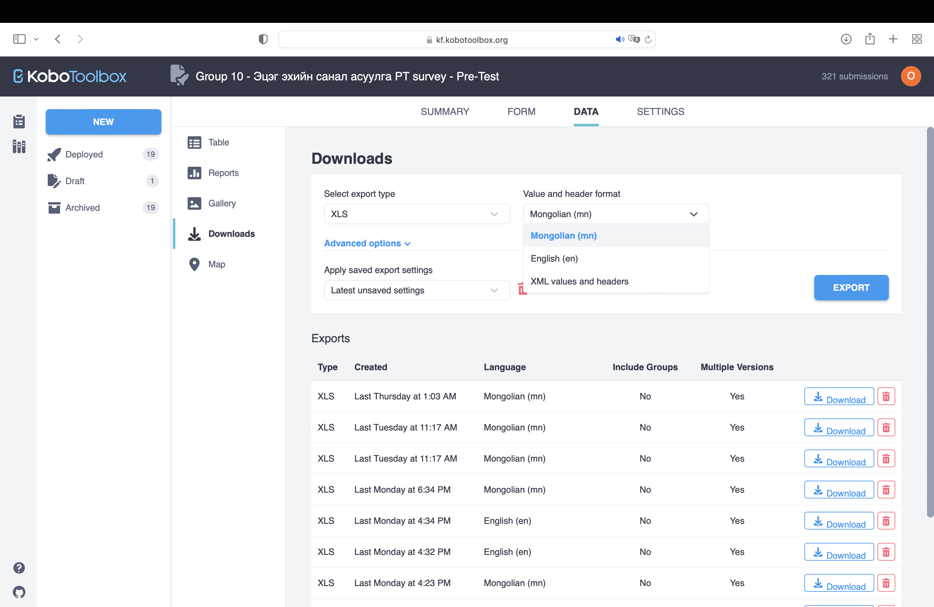Expand the export type dropdown showing XLS
The height and width of the screenshot is (607, 934).
(x=417, y=214)
